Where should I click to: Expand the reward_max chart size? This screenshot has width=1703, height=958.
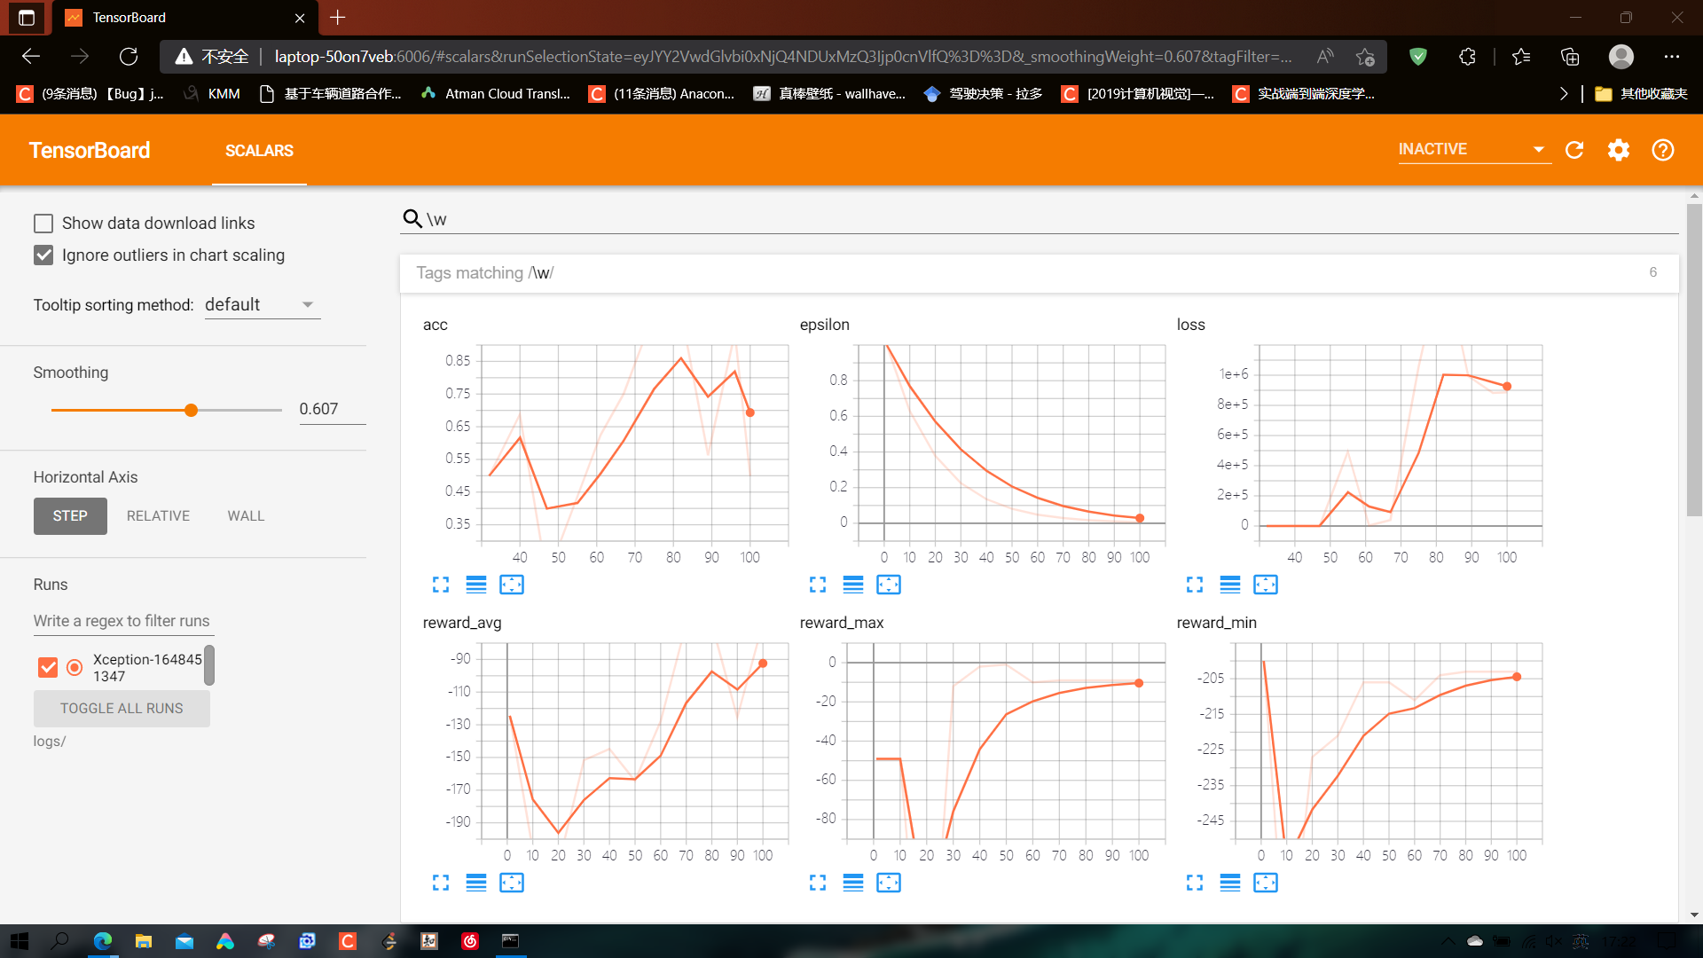(x=818, y=883)
